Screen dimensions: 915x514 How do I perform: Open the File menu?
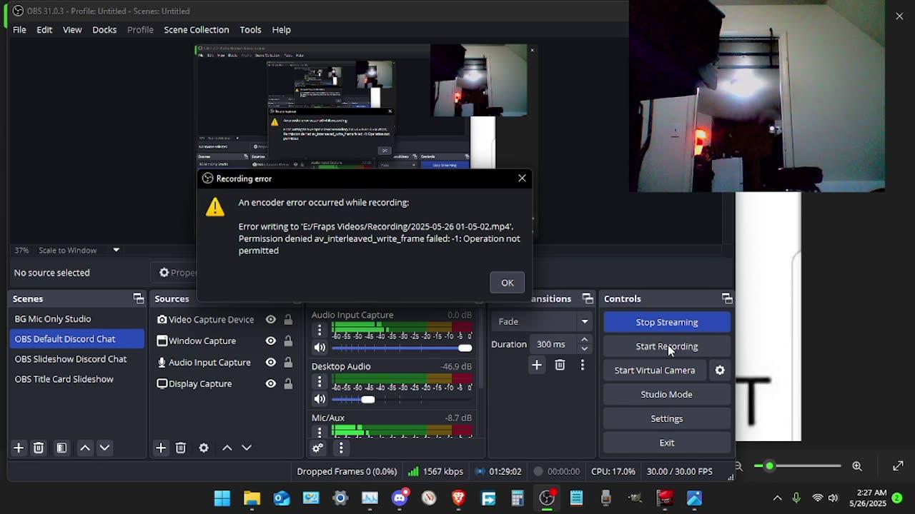pos(19,30)
